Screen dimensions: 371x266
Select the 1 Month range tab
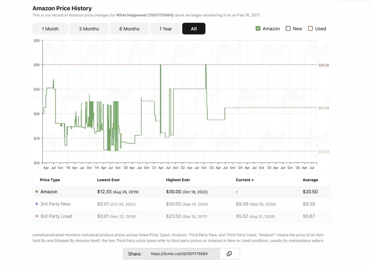click(50, 29)
